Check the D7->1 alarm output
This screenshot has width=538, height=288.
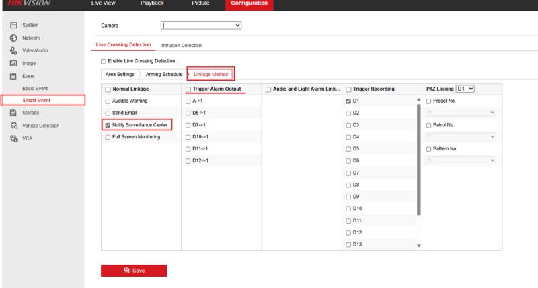188,126
